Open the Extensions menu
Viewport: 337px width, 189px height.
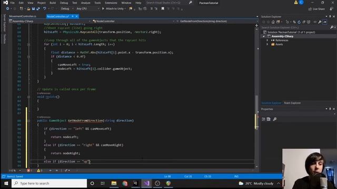pyautogui.click(x=111, y=3)
